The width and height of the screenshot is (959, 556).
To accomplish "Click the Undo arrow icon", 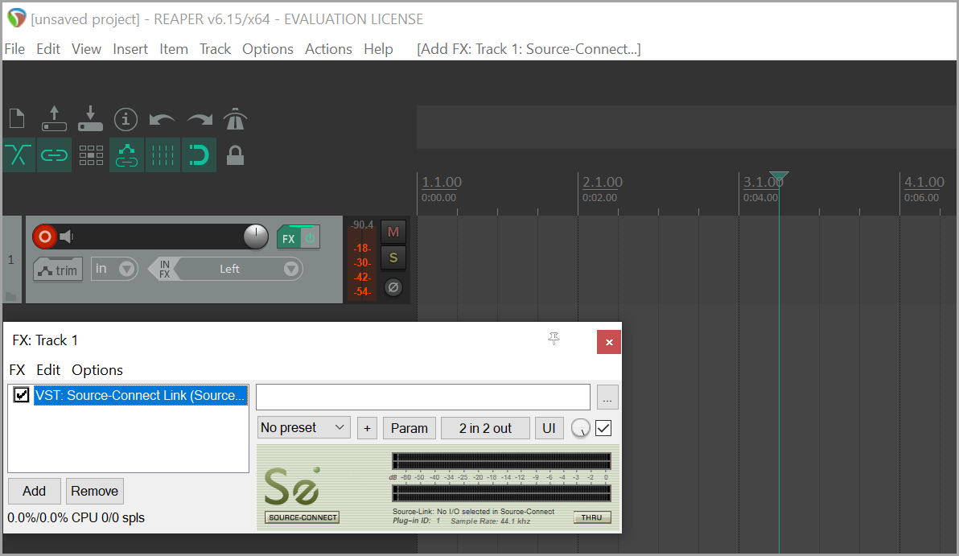I will (162, 120).
